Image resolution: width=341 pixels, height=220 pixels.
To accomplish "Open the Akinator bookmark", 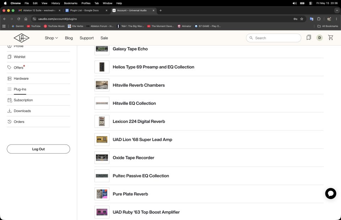I will tap(184, 26).
